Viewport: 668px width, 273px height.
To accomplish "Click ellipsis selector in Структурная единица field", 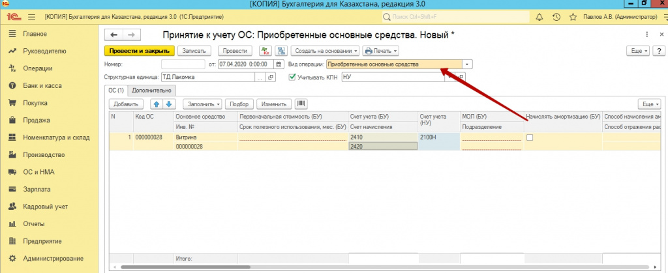I will [x=260, y=78].
